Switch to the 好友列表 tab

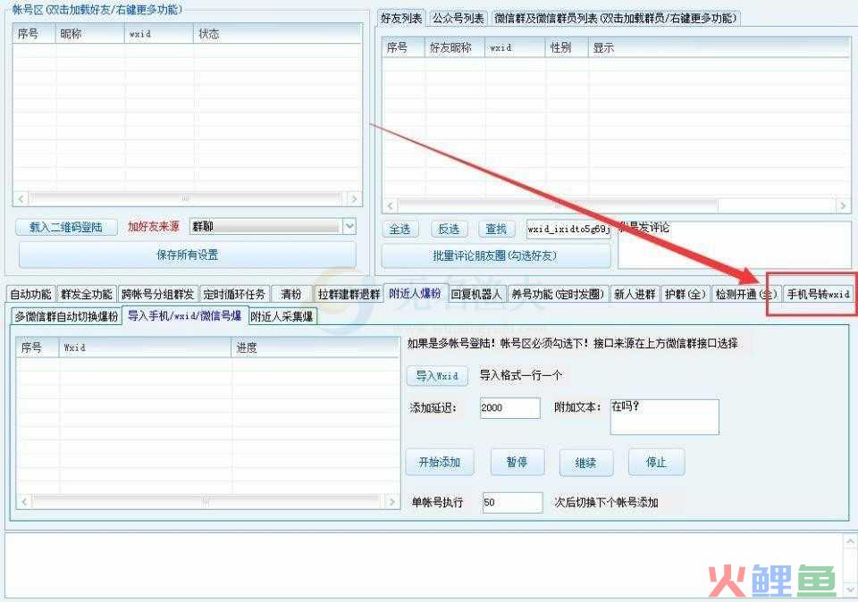coord(401,18)
